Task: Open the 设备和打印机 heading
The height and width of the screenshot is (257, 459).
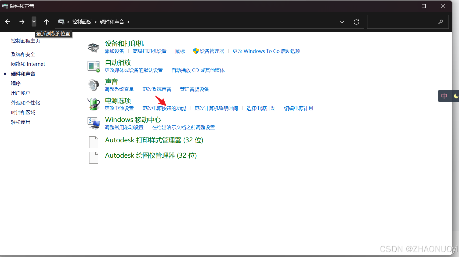Action: coord(124,44)
